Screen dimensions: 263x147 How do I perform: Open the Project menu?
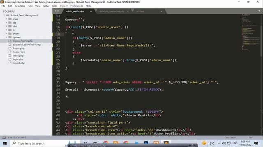pos(64,6)
